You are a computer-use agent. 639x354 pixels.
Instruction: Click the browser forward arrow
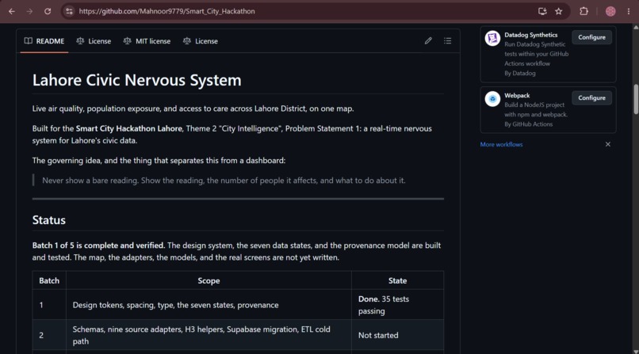click(x=29, y=11)
